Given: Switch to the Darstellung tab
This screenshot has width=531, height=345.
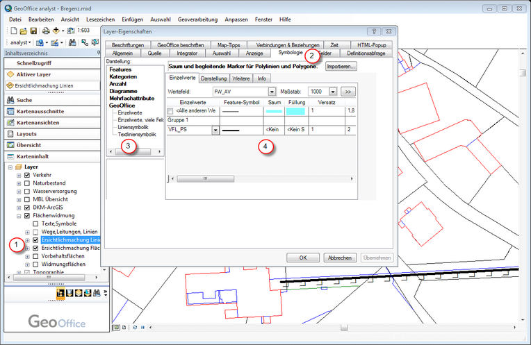Looking at the screenshot, I should [x=213, y=78].
